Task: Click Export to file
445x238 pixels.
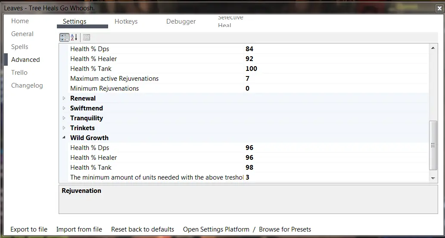Action: coord(29,229)
